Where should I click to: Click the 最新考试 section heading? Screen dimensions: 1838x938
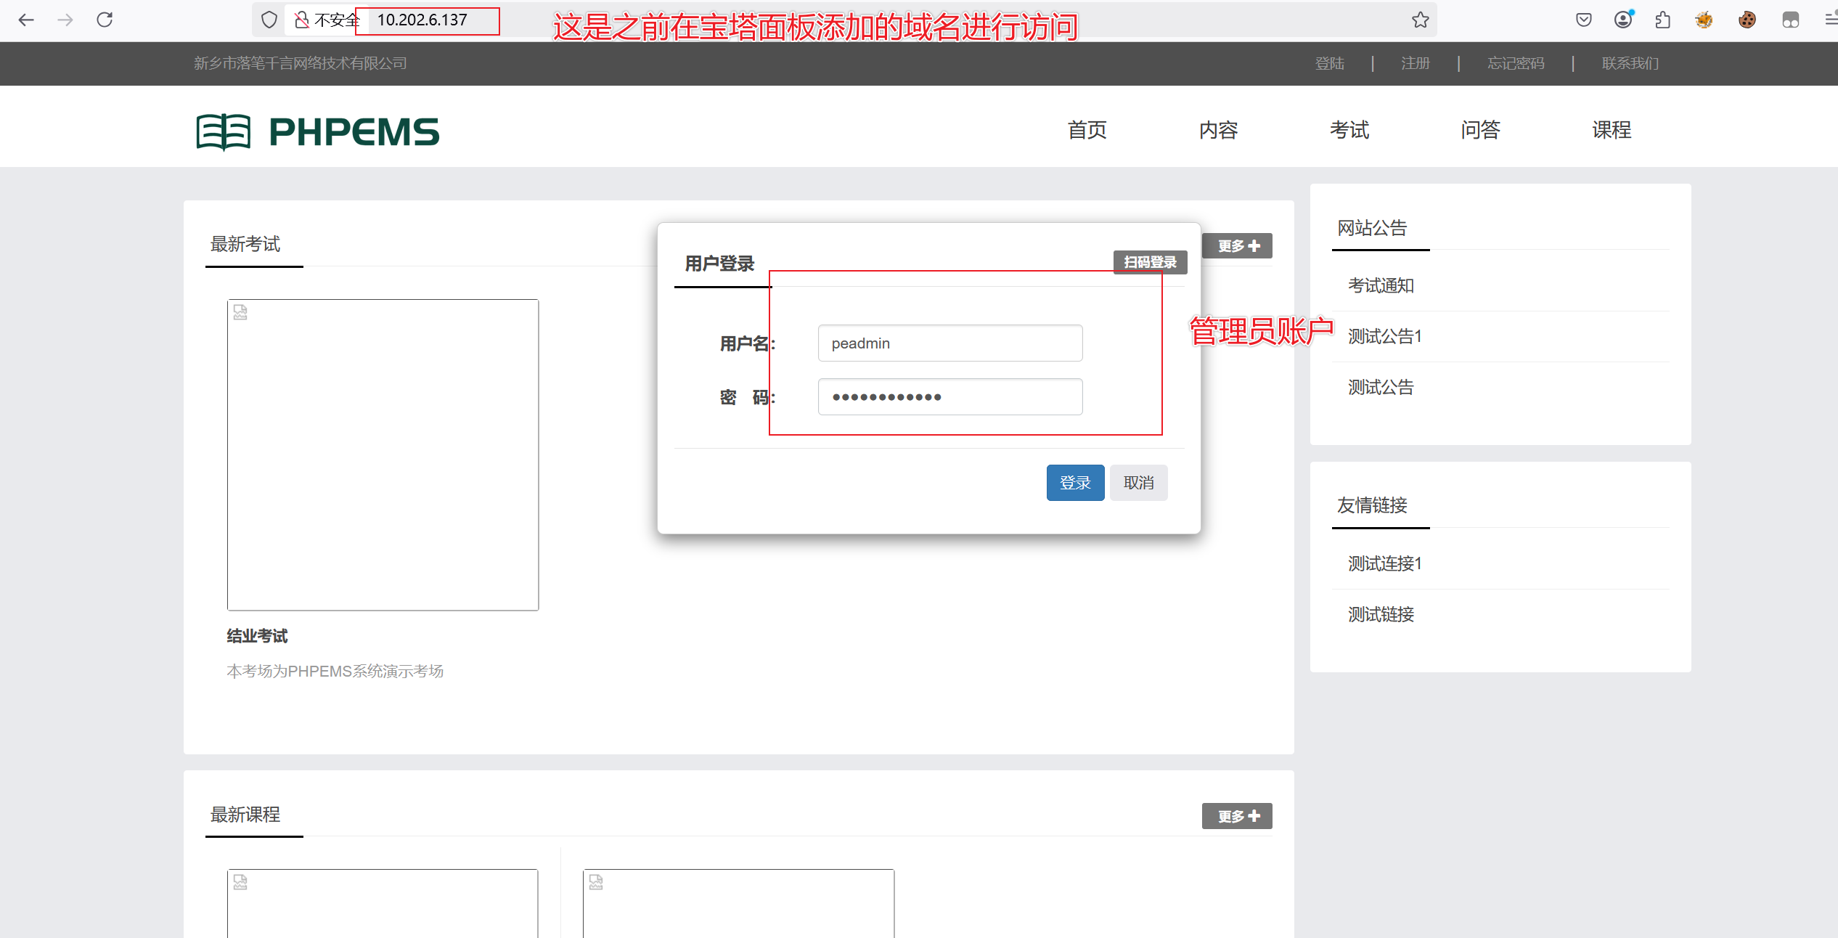click(x=245, y=244)
